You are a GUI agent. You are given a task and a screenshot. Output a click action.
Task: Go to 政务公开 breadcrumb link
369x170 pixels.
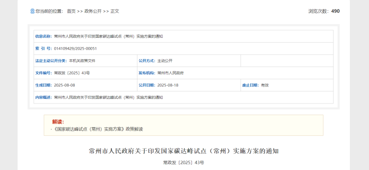[93, 11]
